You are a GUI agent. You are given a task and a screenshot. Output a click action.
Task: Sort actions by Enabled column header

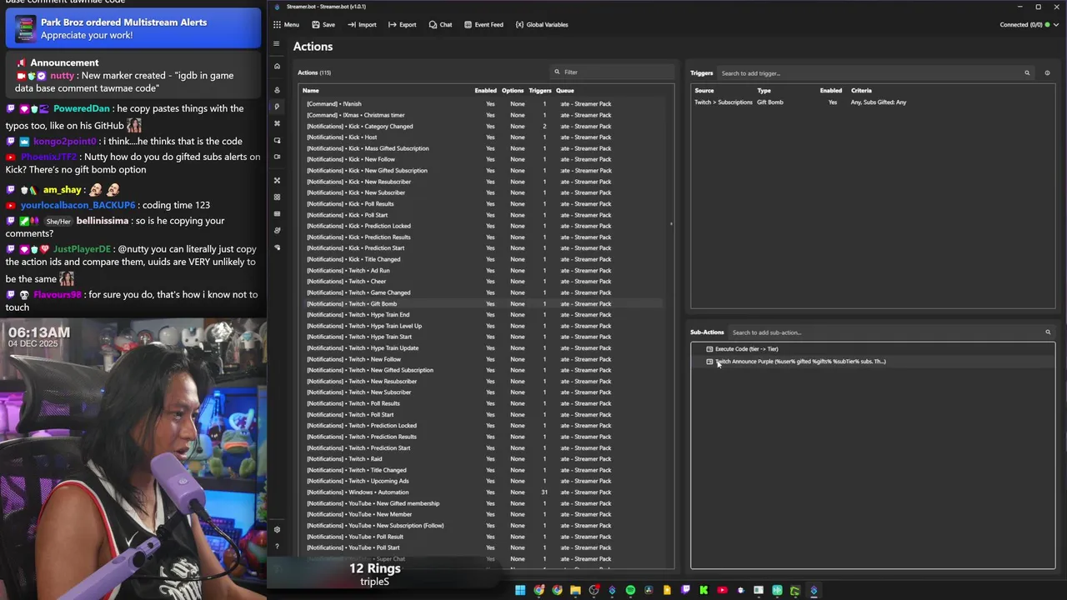click(485, 90)
